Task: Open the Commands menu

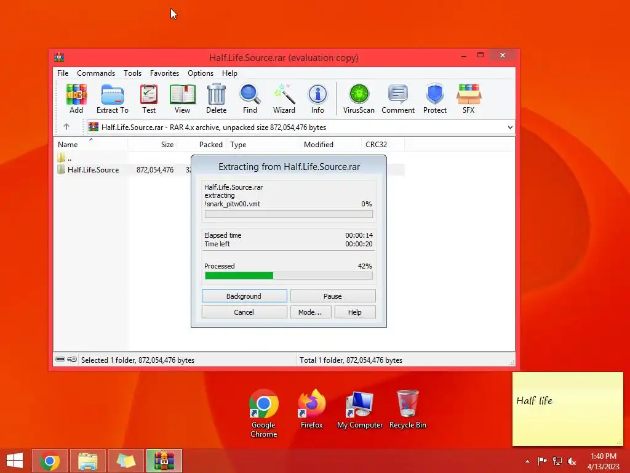Action: tap(96, 73)
